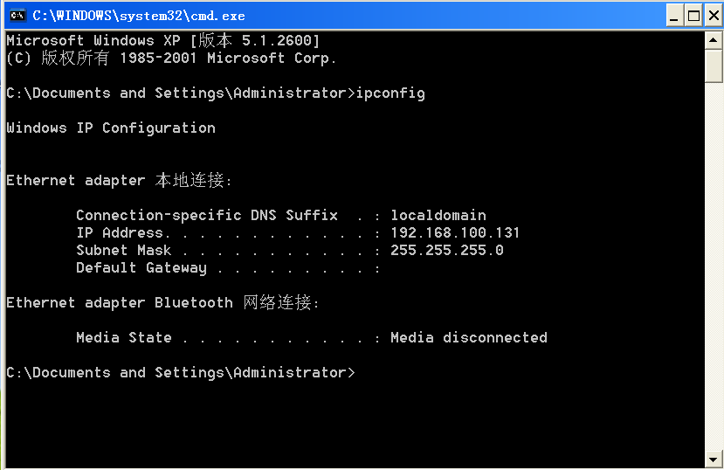Click the Microsoft Windows XP version line
724x470 pixels.
pyautogui.click(x=162, y=41)
